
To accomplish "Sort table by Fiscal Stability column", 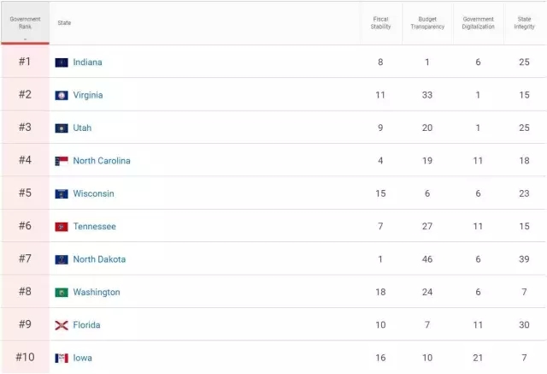I will click(380, 22).
